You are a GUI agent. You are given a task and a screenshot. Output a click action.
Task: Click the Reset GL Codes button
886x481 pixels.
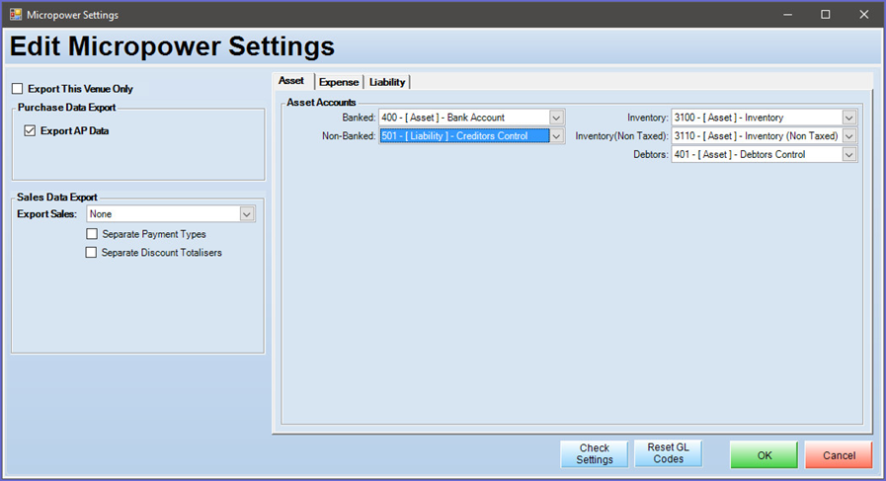pos(669,453)
